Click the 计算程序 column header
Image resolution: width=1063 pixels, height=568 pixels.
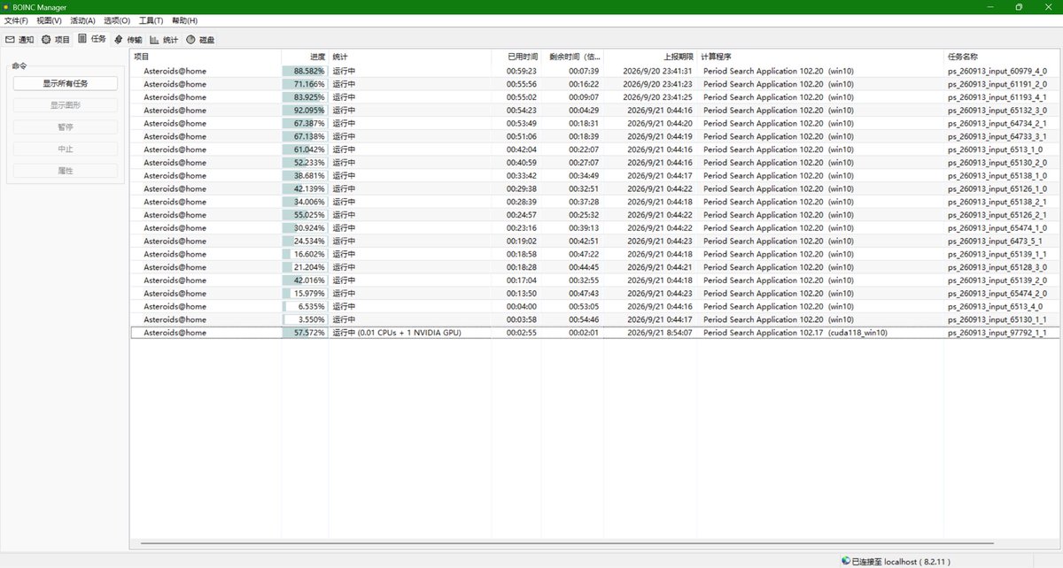click(x=821, y=57)
